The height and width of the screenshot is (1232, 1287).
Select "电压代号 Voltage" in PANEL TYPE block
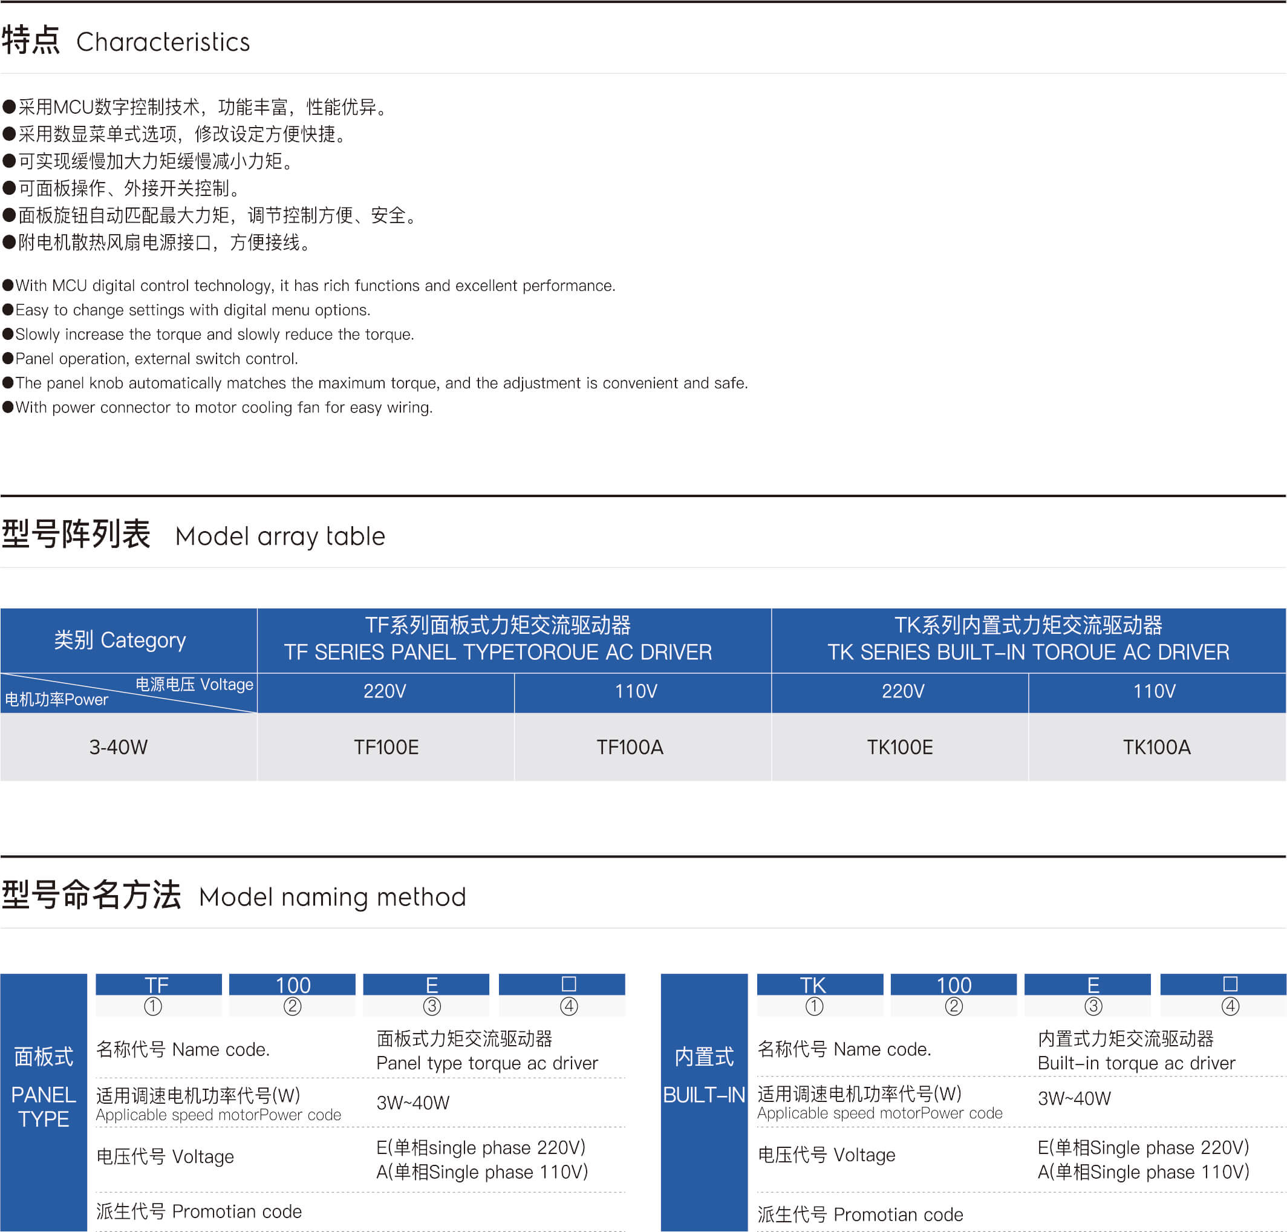(165, 1156)
